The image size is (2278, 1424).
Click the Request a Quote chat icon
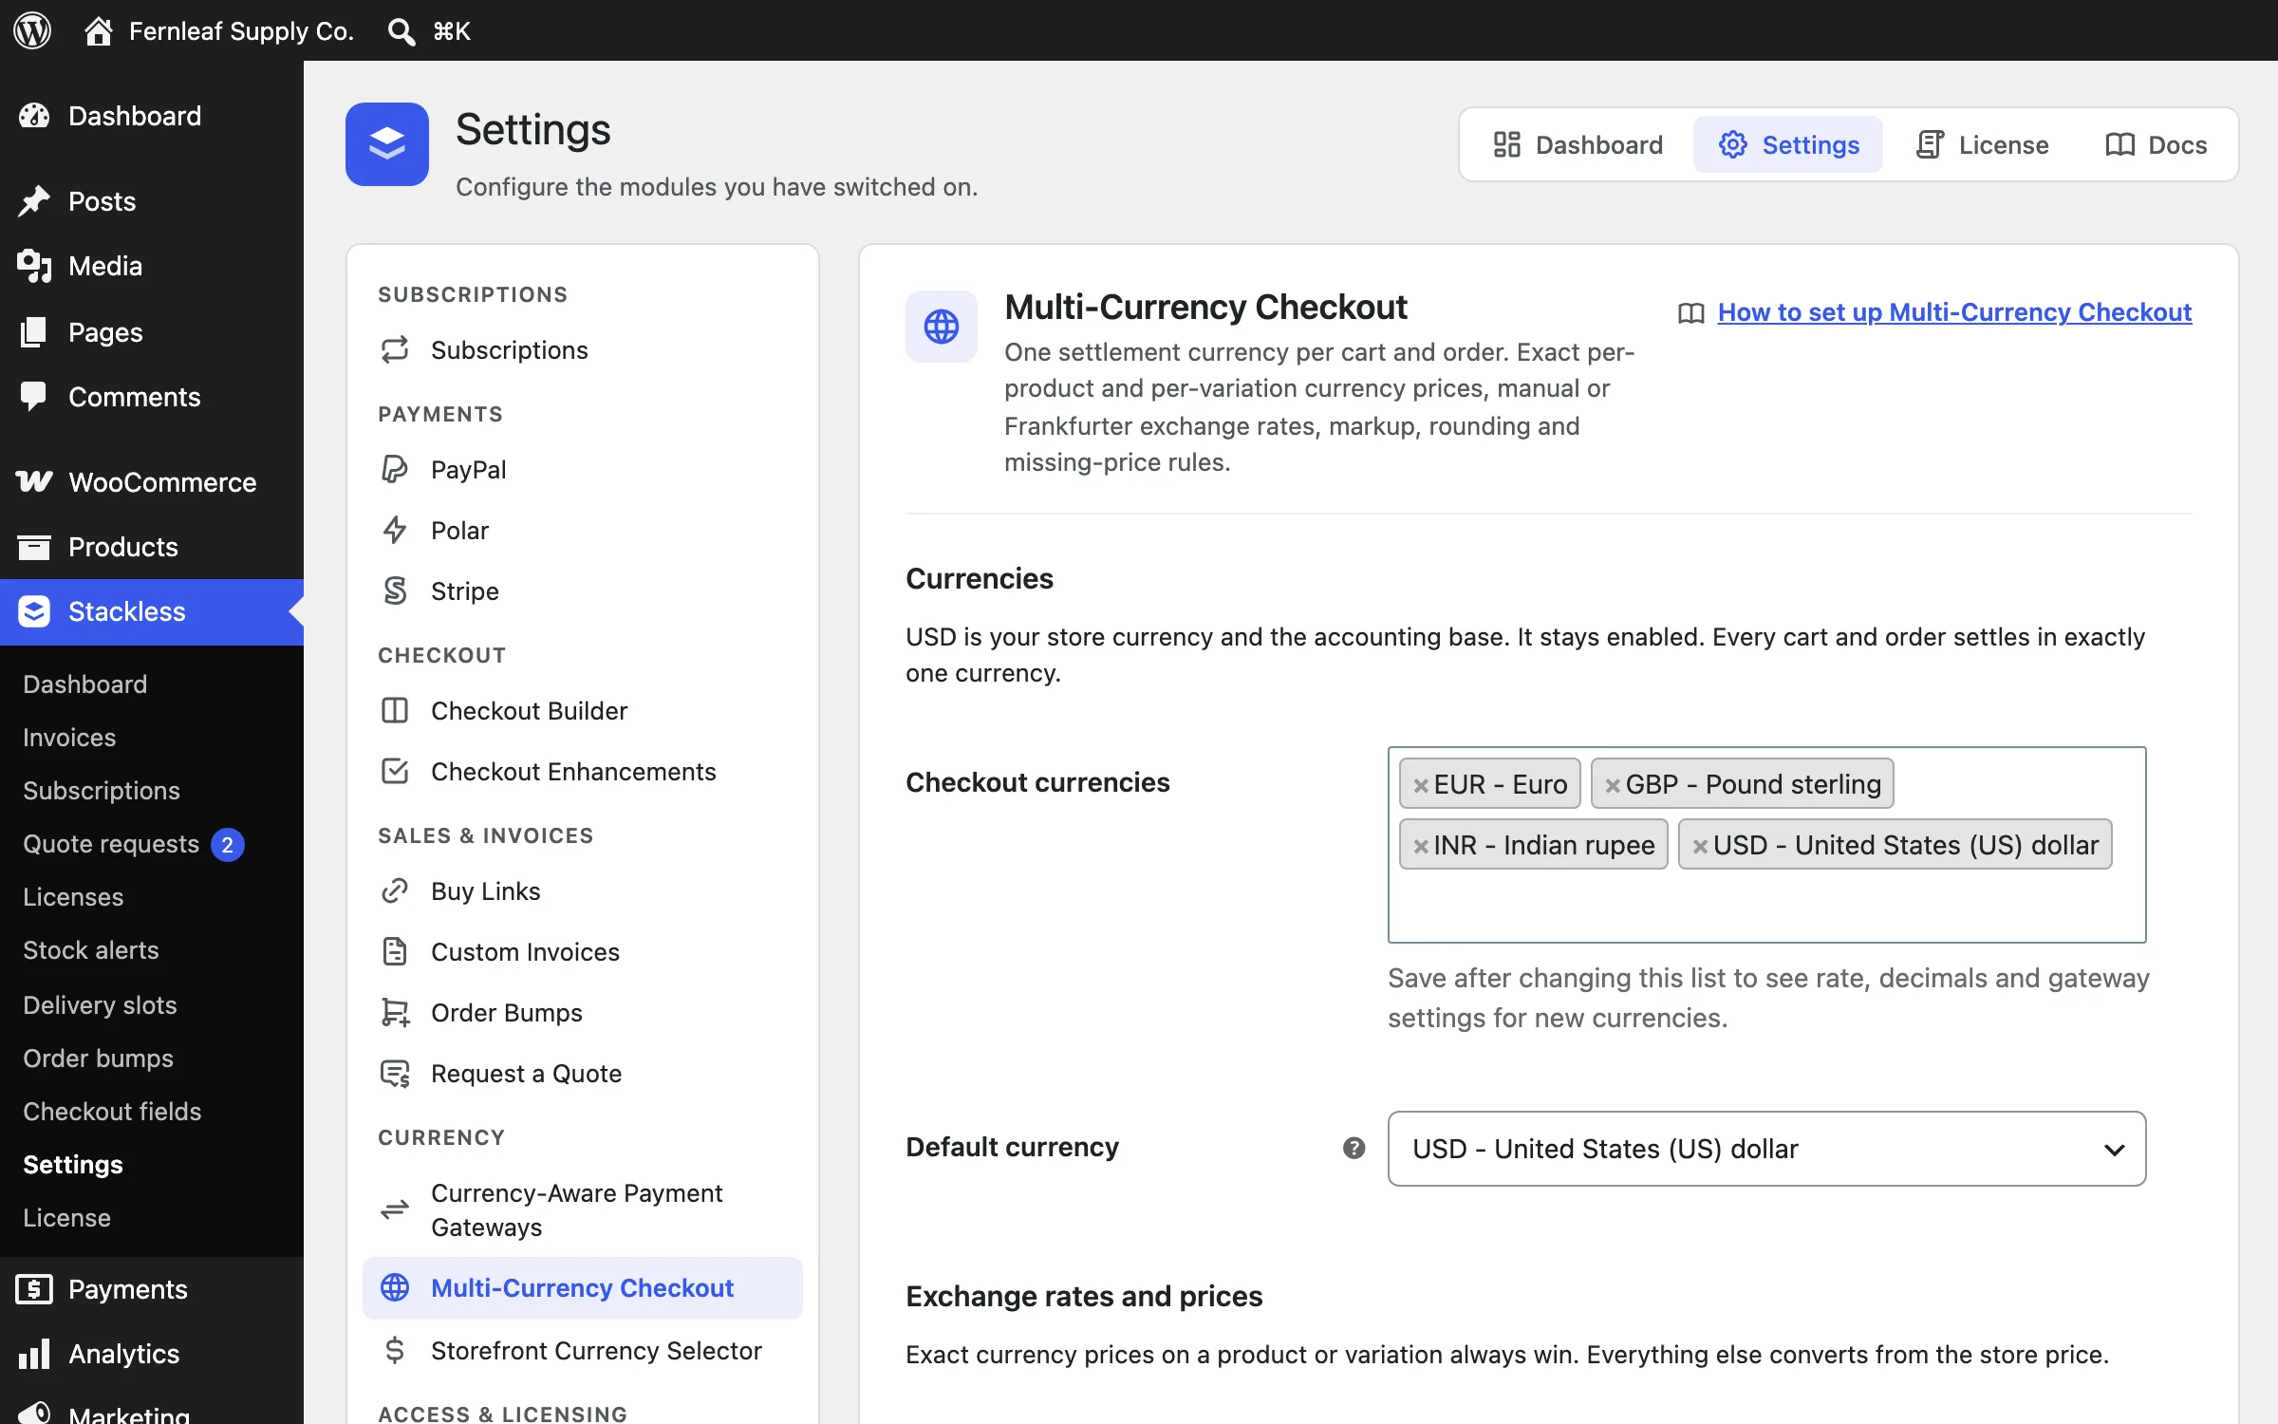tap(395, 1073)
